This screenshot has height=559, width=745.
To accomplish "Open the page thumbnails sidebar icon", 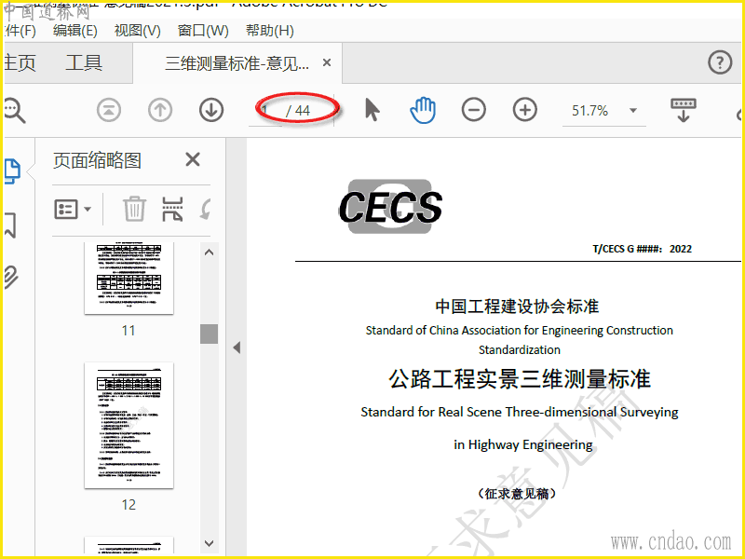I will tap(12, 171).
